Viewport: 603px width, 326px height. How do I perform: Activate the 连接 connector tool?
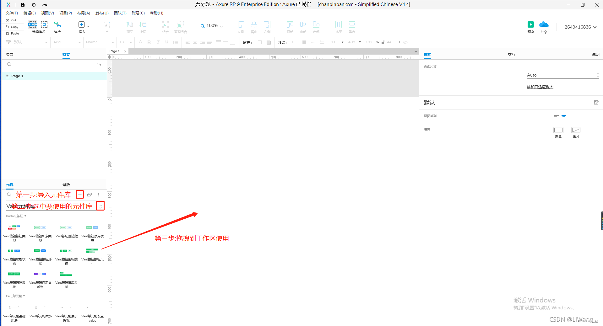tap(57, 27)
